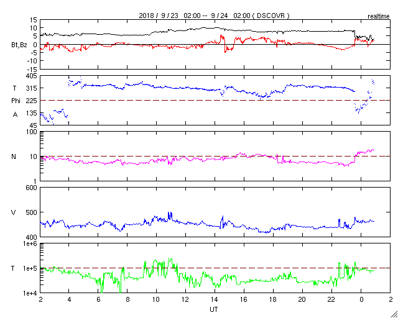This screenshot has height=318, width=398.
Task: Click the '1e+6' temperature tick label
Action: click(x=30, y=243)
